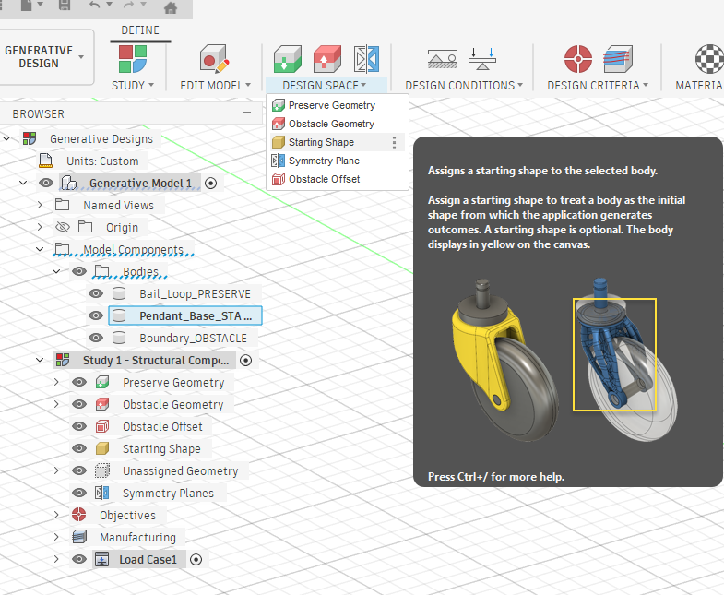The height and width of the screenshot is (595, 724).
Task: Open the Design Criteria dropdown
Action: click(598, 86)
